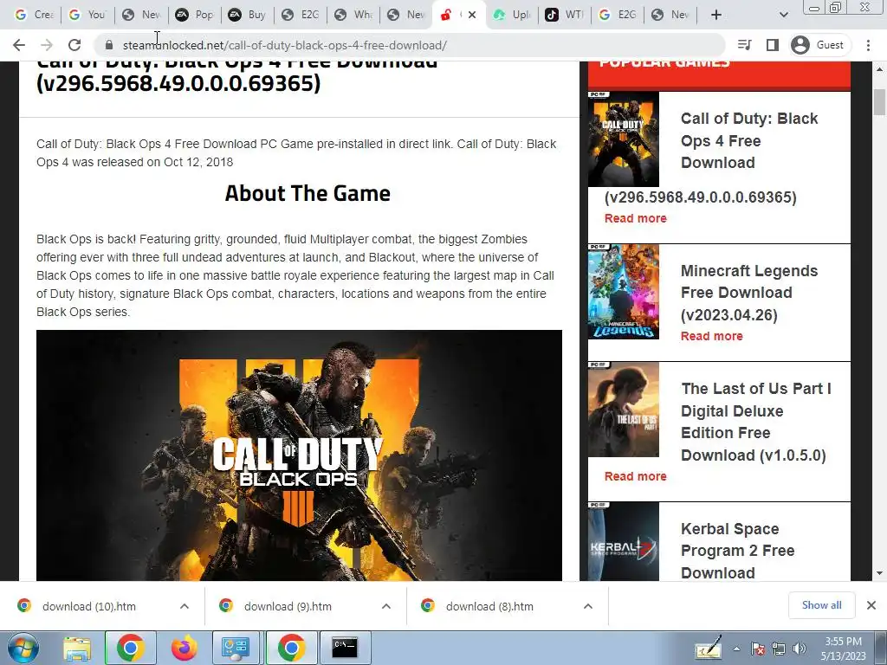Open Action Center flag tray icon
This screenshot has height=665, width=887.
758,649
